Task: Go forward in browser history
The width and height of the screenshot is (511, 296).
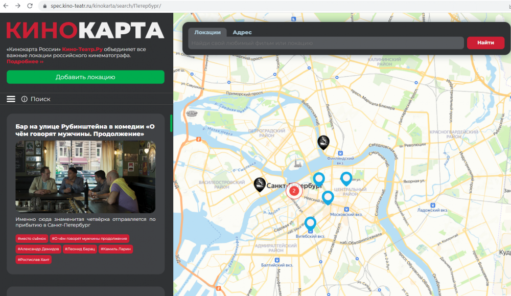Action: (x=17, y=6)
